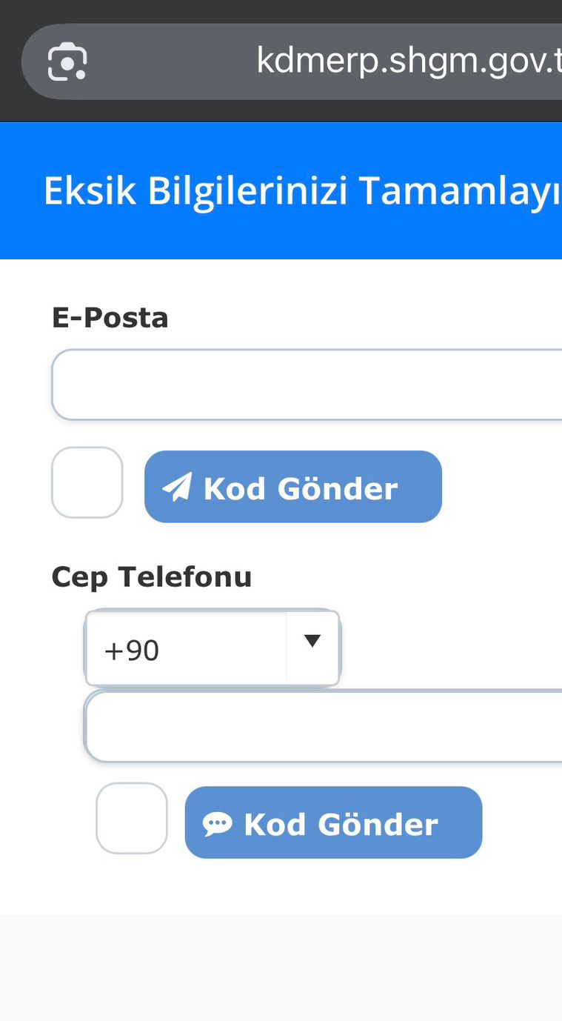Click the "Kod Gönder" text on SMS button
Screen dimensions: 562x1021
[x=341, y=824]
